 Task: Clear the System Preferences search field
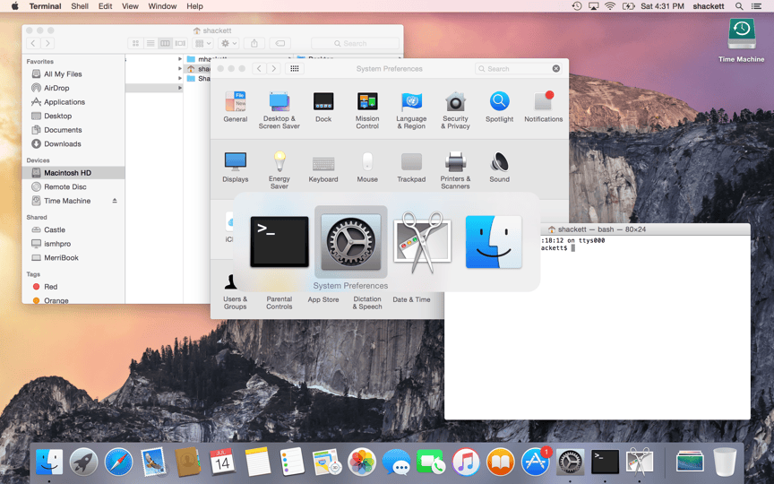[x=556, y=69]
